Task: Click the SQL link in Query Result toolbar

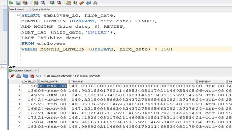Action: [39, 76]
